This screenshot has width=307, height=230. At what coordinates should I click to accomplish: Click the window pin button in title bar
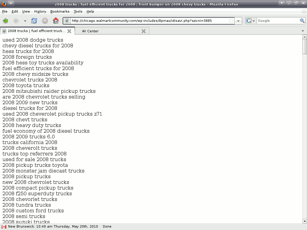pyautogui.click(x=11, y=3)
